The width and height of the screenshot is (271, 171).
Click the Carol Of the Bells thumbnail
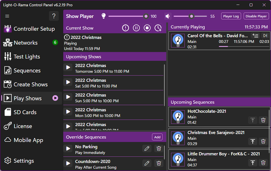pos(178,41)
